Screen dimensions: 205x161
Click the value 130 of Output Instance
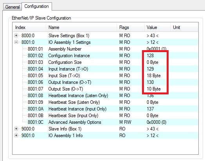pyautogui.click(x=150, y=82)
